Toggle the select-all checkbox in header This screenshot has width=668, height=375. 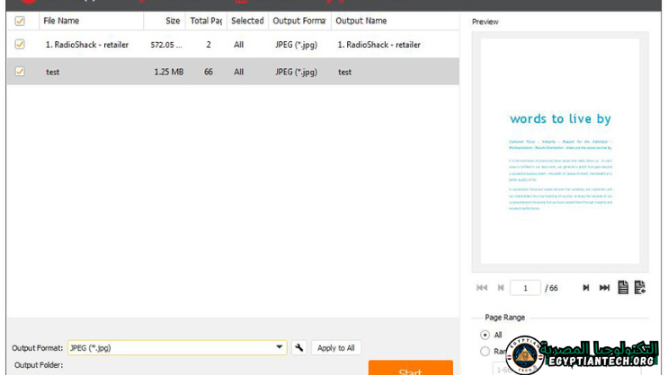tap(20, 21)
